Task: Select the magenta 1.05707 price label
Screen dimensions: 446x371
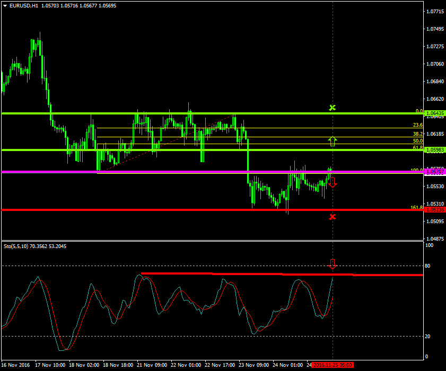Action: pos(435,172)
